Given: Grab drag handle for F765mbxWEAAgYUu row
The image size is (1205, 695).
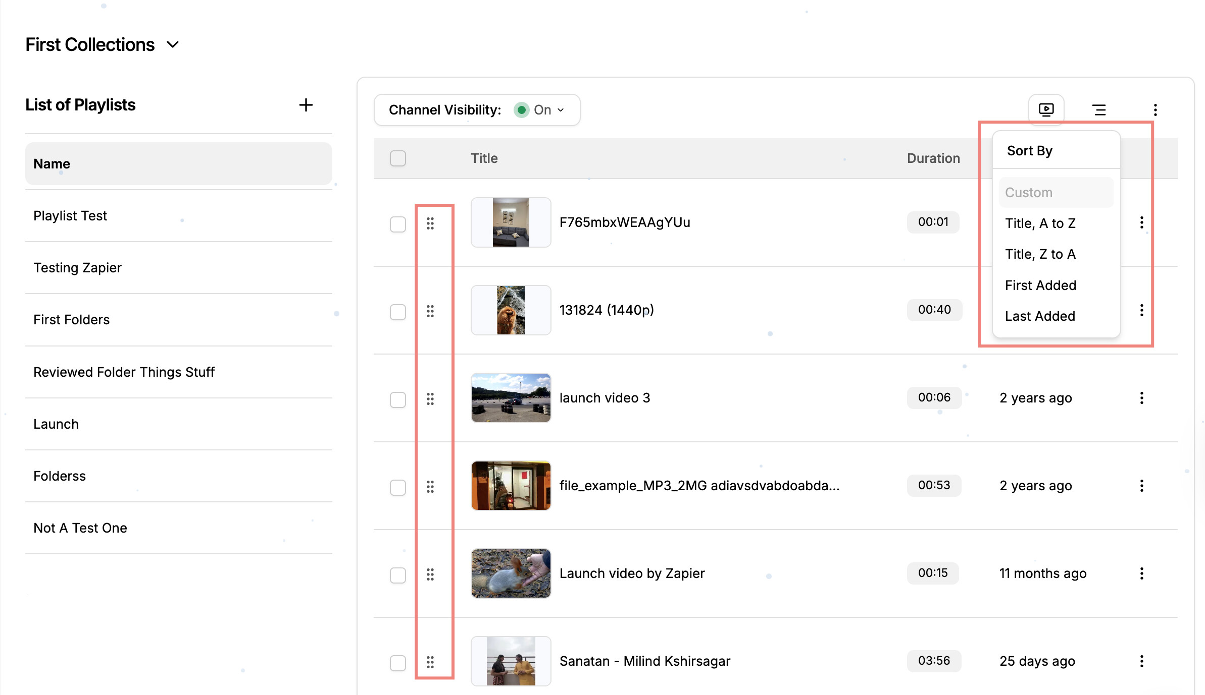Looking at the screenshot, I should [x=430, y=223].
